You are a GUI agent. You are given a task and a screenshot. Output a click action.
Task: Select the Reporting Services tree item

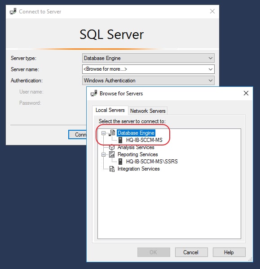pyautogui.click(x=138, y=154)
